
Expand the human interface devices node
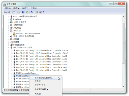tap(8, 22)
